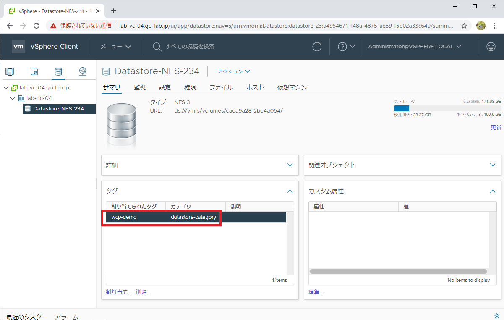
Task: Open the アクション dropdown
Action: click(x=234, y=71)
